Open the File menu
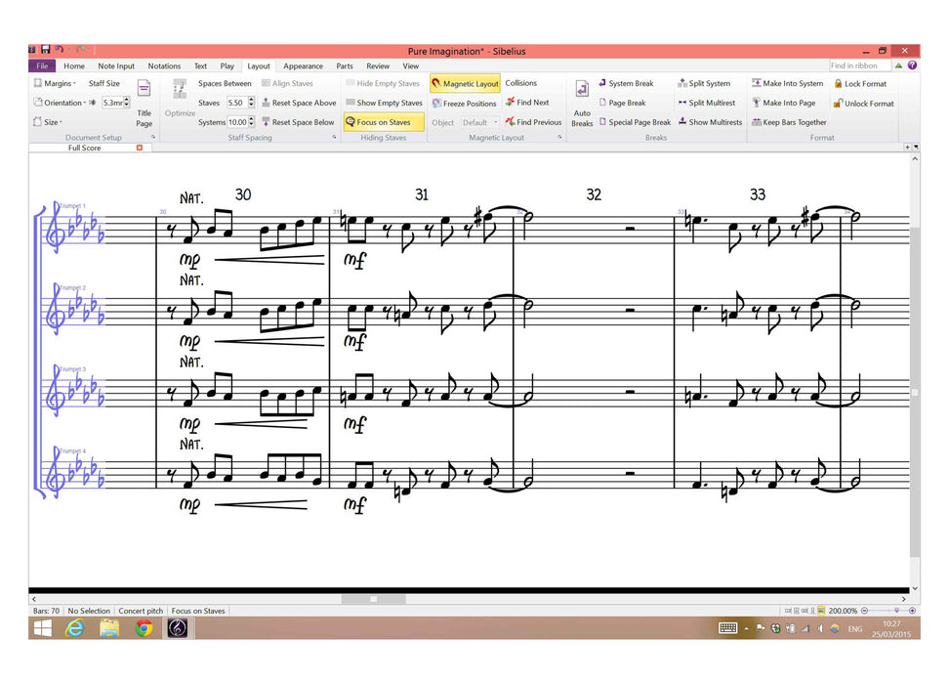 pos(41,65)
